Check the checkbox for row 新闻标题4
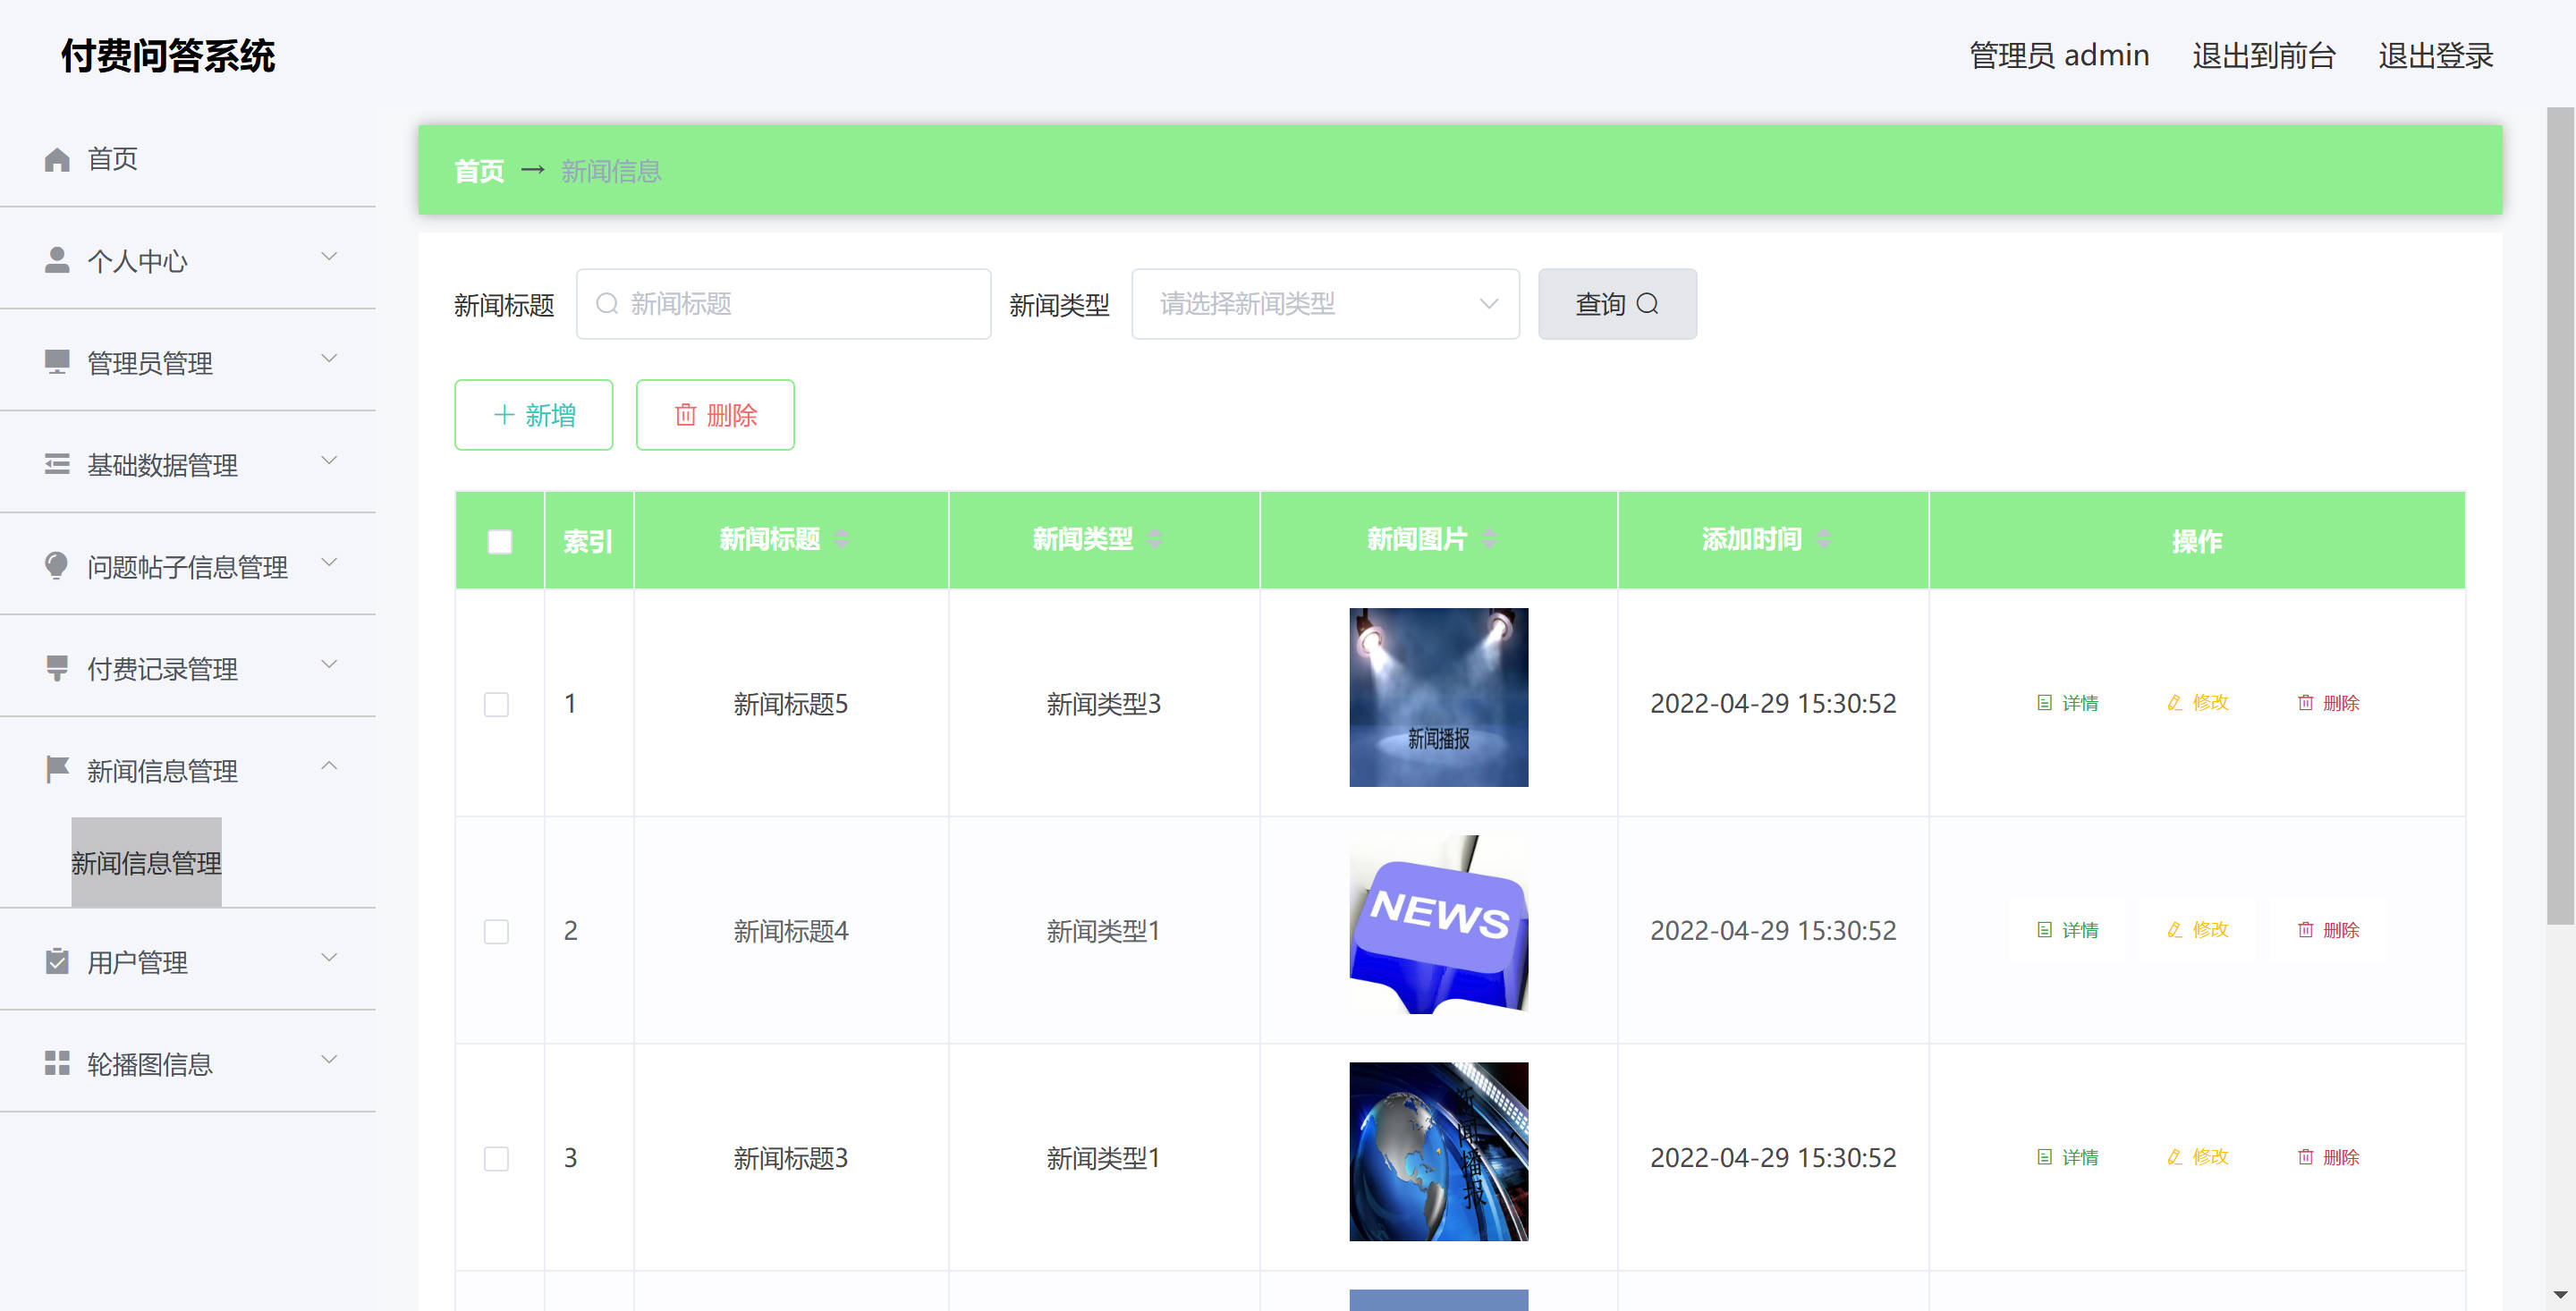The image size is (2576, 1311). pos(496,931)
